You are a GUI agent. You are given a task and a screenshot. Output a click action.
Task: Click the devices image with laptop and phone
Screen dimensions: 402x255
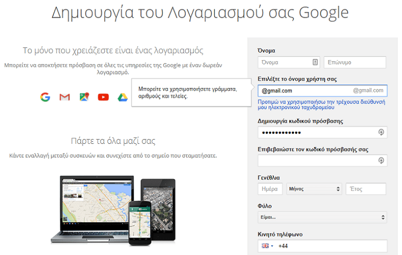tap(113, 210)
